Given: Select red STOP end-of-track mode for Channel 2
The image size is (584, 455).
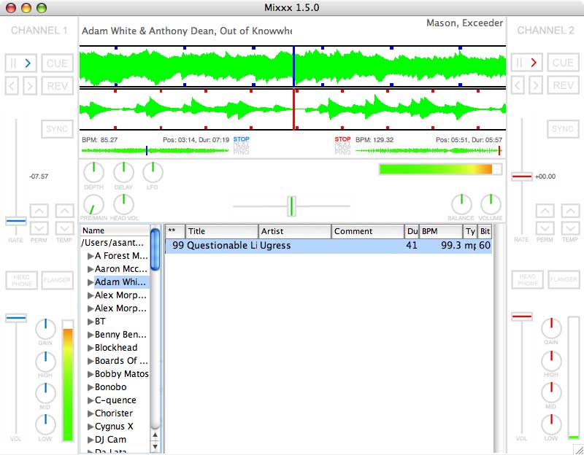Looking at the screenshot, I should pyautogui.click(x=342, y=139).
